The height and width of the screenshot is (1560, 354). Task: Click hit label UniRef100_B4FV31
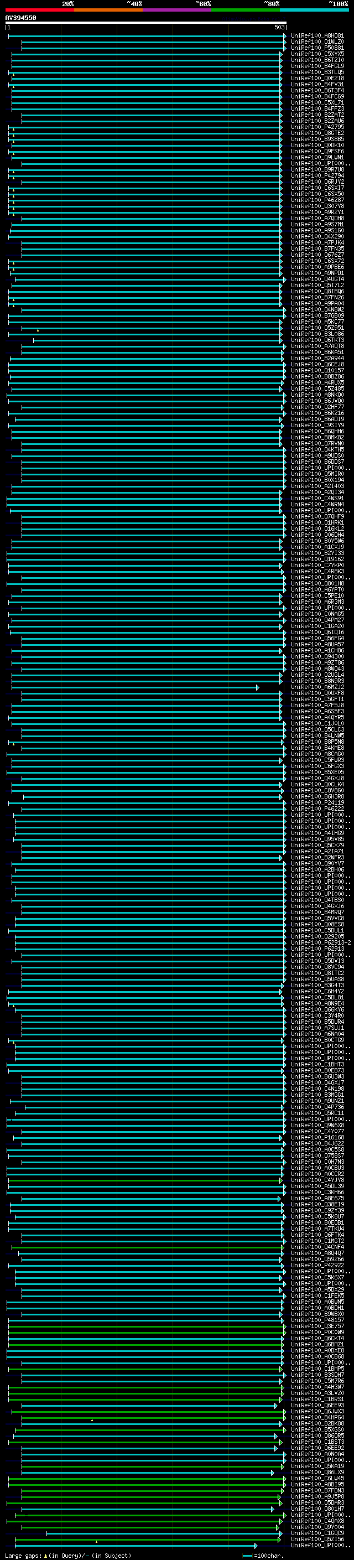click(317, 84)
